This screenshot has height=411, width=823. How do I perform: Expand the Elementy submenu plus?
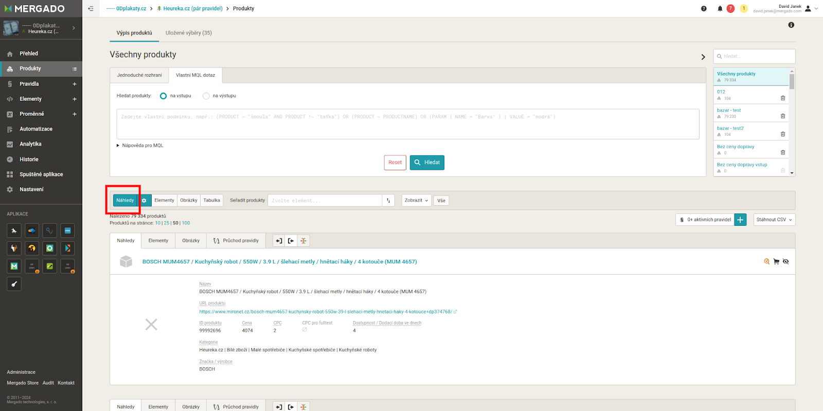[x=75, y=99]
